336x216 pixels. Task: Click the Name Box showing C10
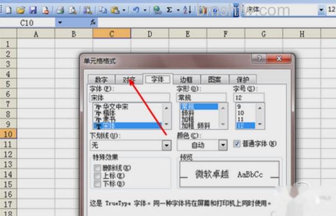tap(27, 23)
